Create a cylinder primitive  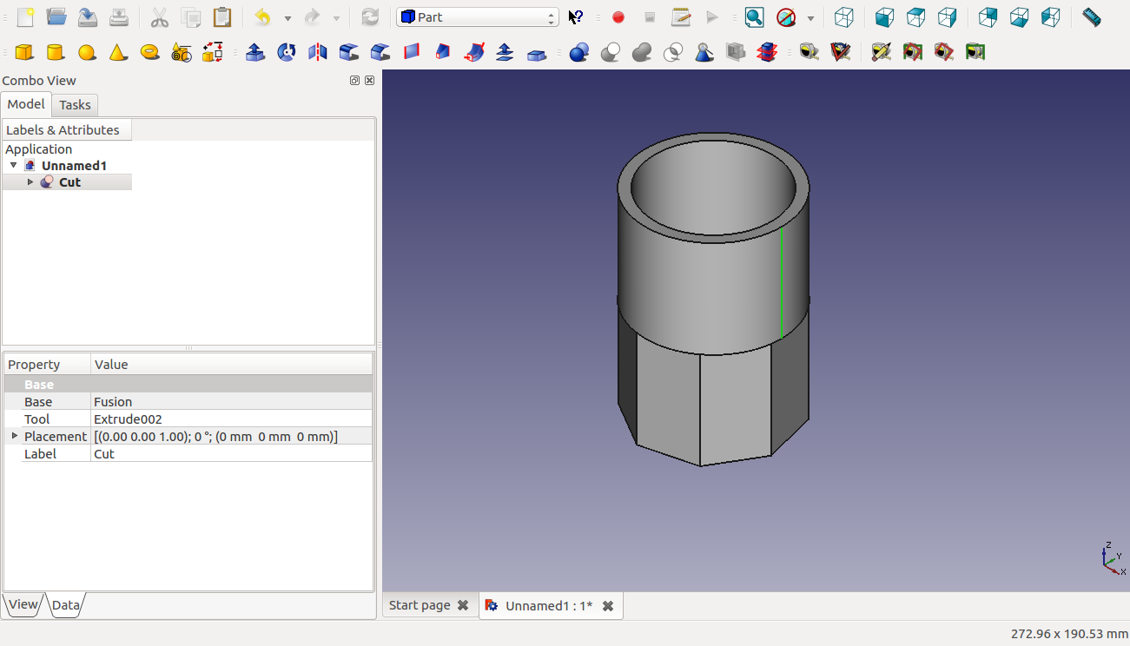(x=55, y=52)
